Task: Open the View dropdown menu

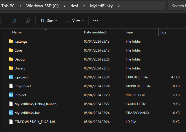Action: tap(74, 20)
